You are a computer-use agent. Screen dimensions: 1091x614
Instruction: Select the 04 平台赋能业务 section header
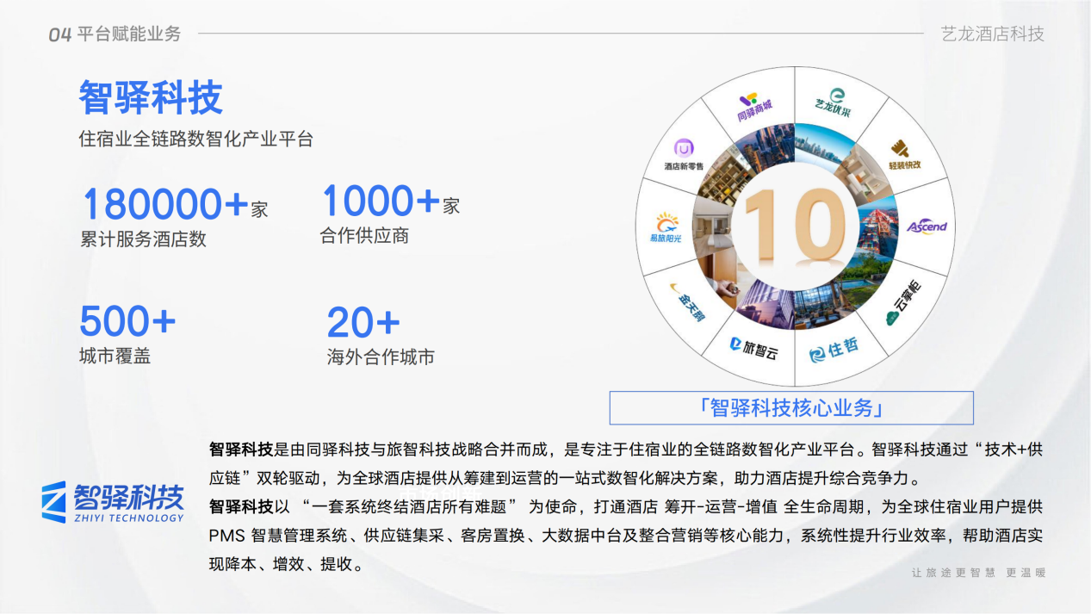(113, 35)
